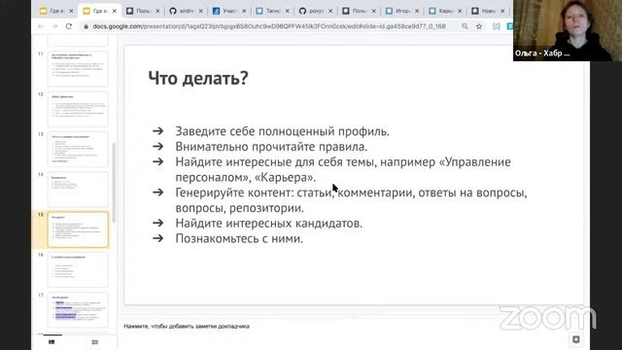
Task: Click the docs.google.com address bar URL
Action: pos(269,26)
